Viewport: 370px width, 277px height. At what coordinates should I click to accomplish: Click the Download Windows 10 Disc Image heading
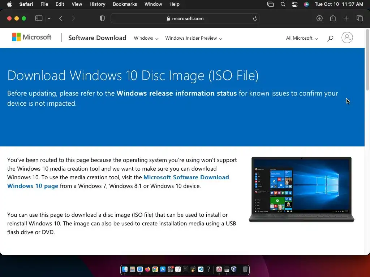coord(133,76)
